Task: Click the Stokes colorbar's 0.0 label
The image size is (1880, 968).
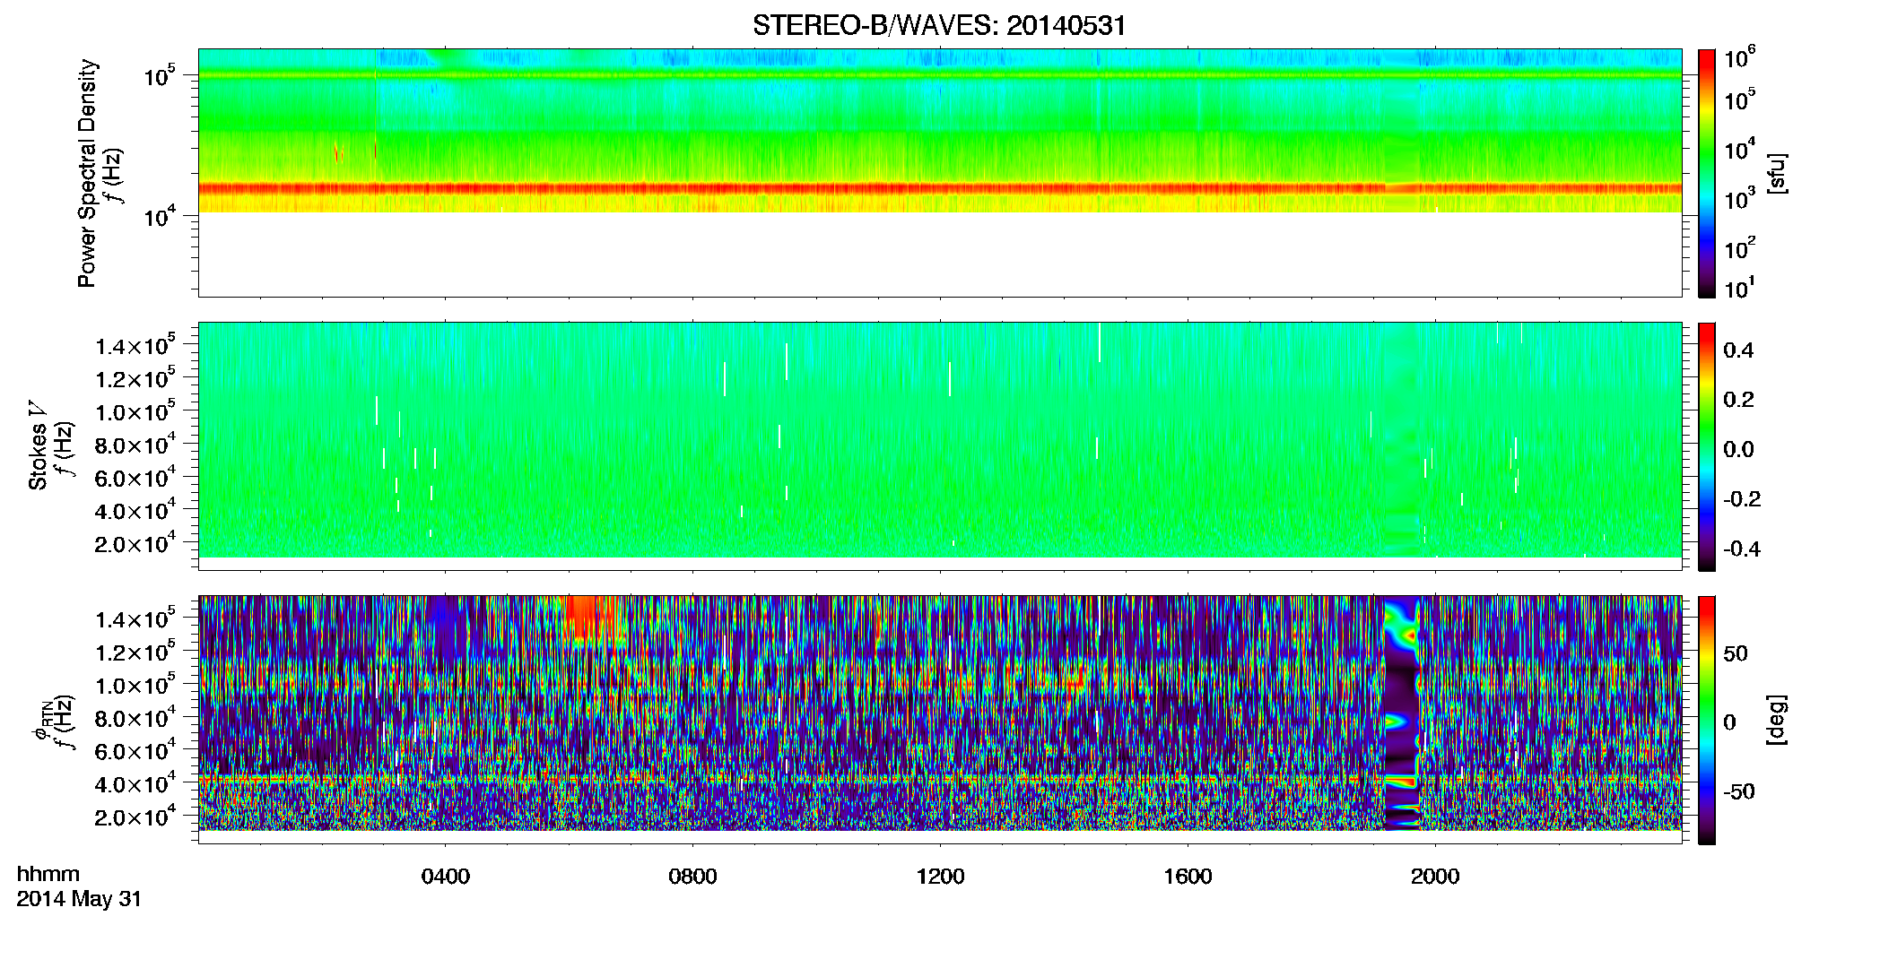Action: click(1738, 449)
